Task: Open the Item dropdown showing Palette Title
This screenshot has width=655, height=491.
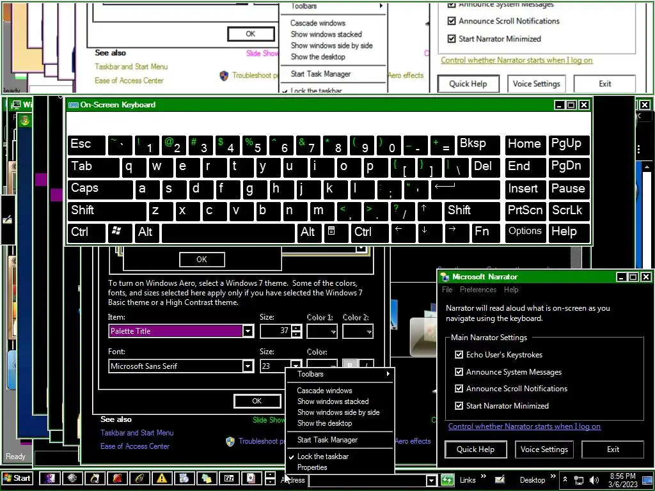Action: pos(248,331)
